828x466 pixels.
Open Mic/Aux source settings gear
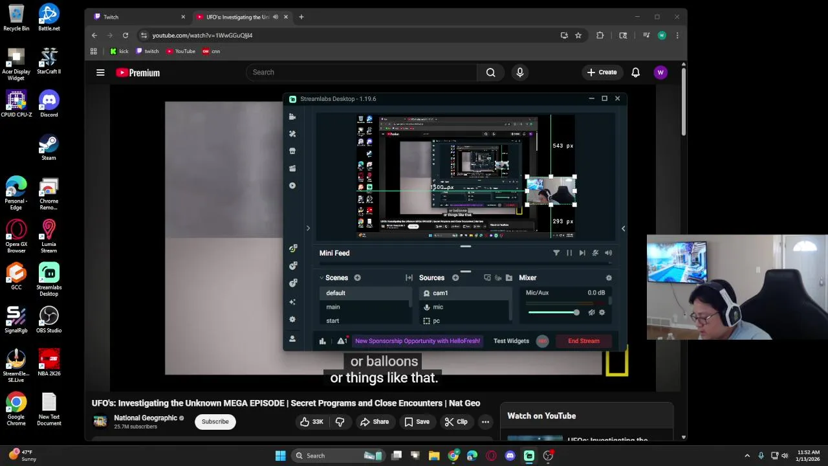(602, 313)
